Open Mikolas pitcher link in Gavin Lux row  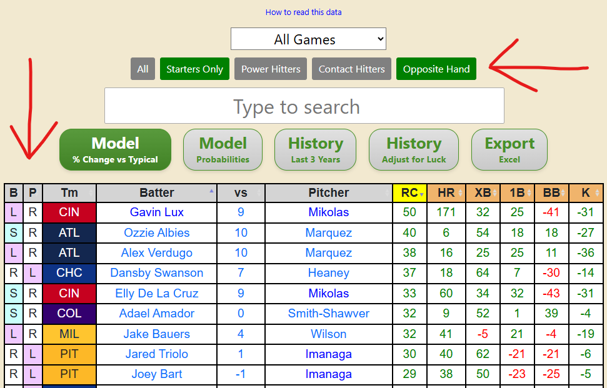pos(329,212)
